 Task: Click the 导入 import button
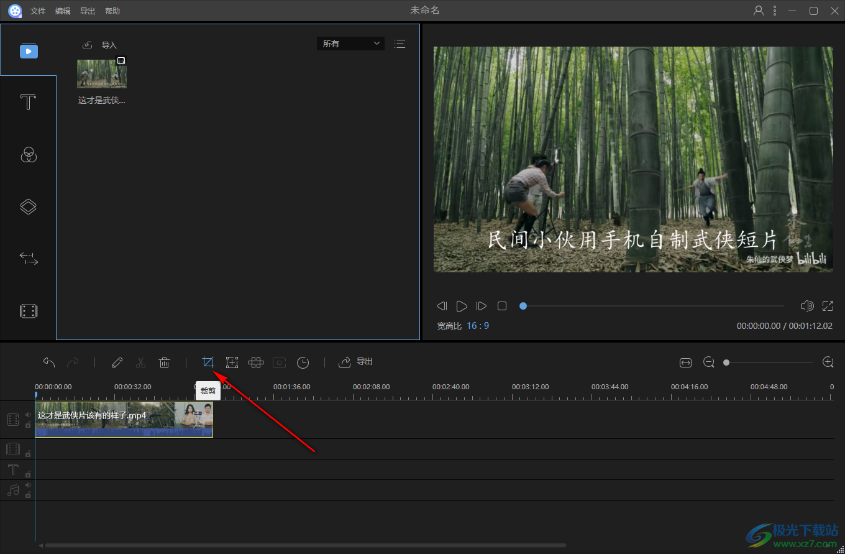tap(99, 45)
